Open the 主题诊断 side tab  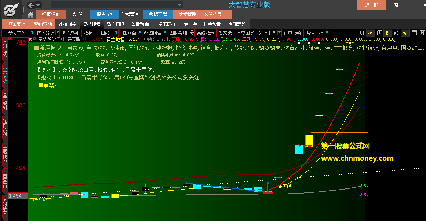point(5,154)
